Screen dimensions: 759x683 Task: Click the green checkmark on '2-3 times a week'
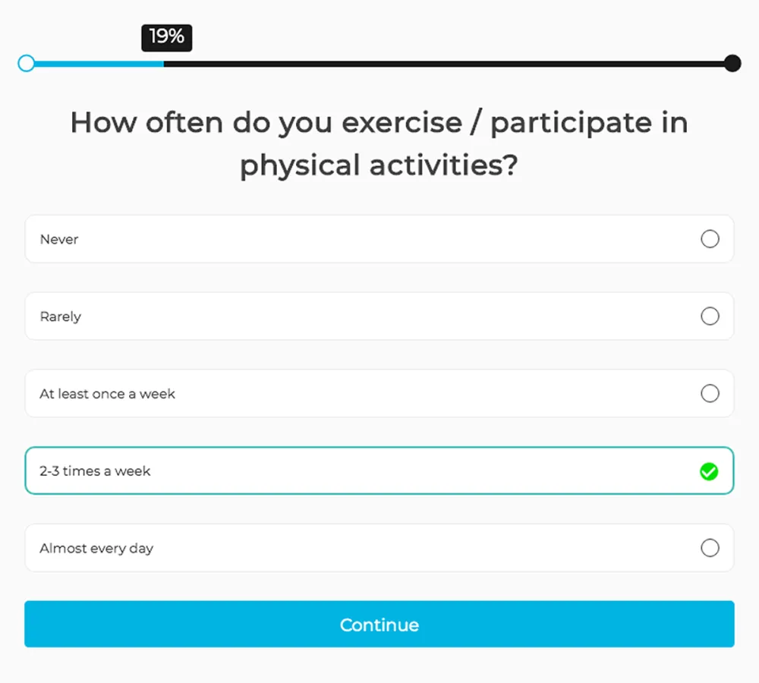click(710, 472)
